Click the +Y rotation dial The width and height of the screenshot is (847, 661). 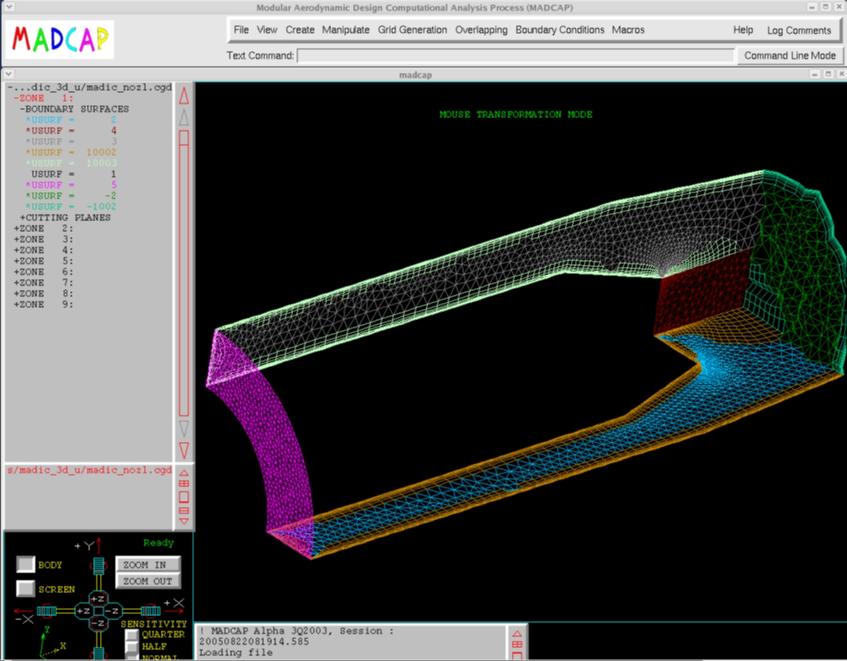(98, 565)
